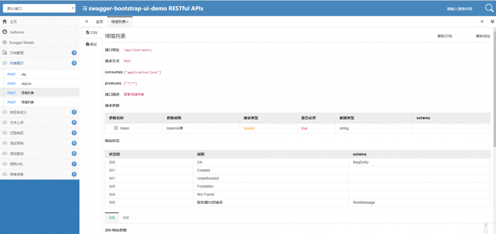Switch to the 调试 debug tab
Image resolution: width=496 pixels, height=234 pixels.
[91, 45]
